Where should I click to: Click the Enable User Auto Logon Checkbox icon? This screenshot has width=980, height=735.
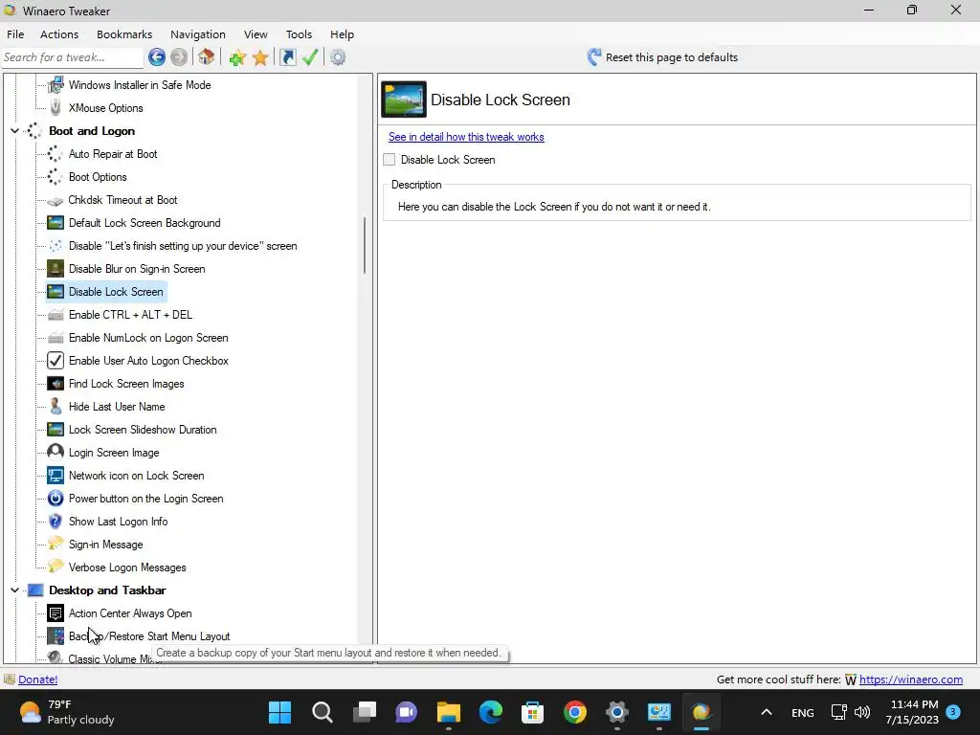(55, 361)
